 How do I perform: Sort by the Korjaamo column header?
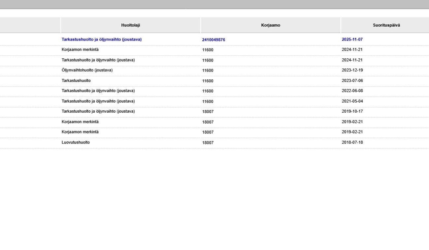[x=270, y=25]
